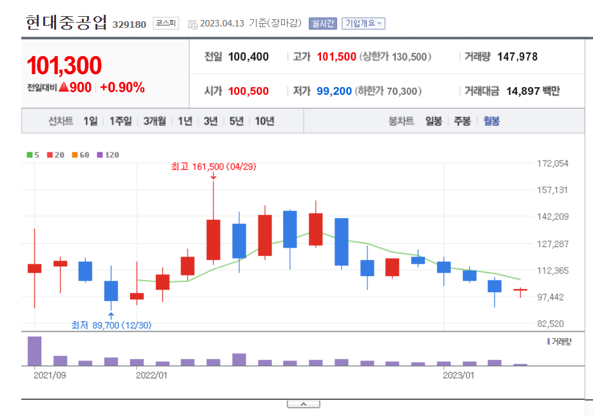This screenshot has width=593, height=416.
Task: Select the 1주일 line chart tab
Action: coord(121,121)
